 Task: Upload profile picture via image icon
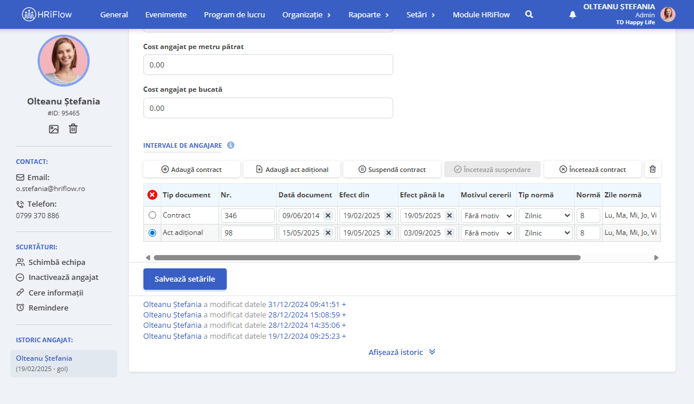click(x=54, y=129)
